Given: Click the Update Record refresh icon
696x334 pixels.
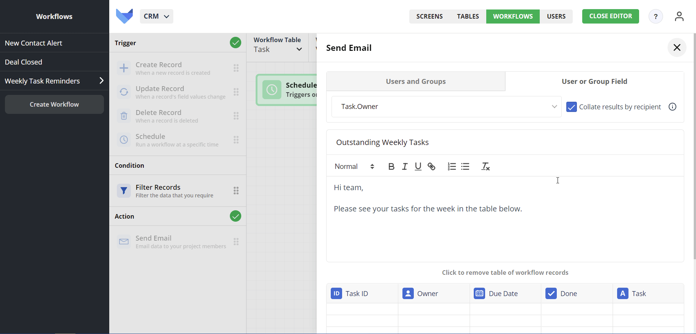Looking at the screenshot, I should click(x=124, y=92).
